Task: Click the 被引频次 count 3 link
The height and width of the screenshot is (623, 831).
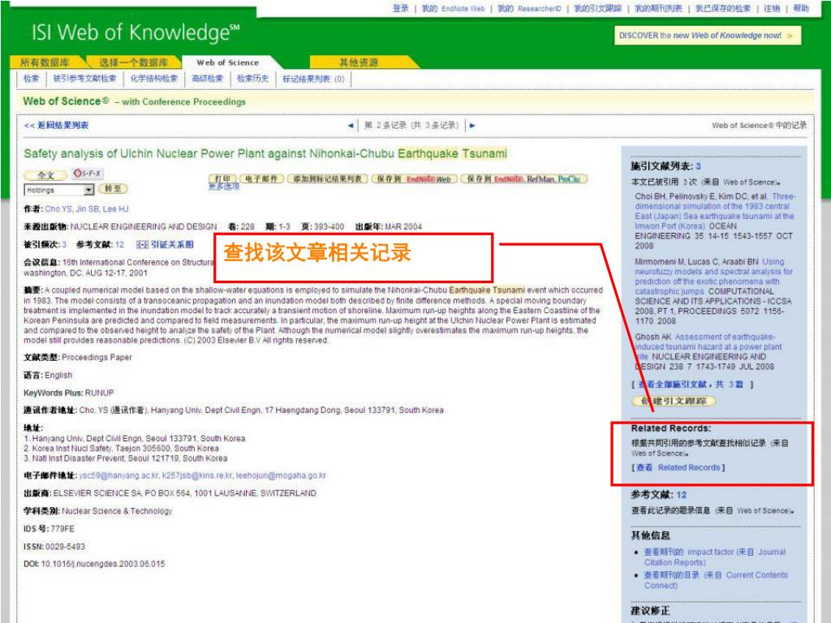Action: click(x=65, y=245)
